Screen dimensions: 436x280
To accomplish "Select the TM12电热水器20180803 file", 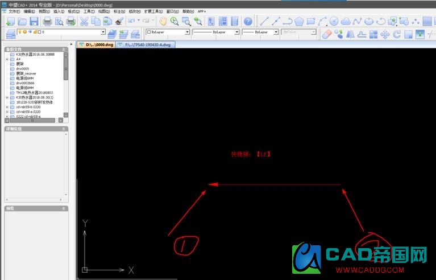I will pyautogui.click(x=34, y=93).
